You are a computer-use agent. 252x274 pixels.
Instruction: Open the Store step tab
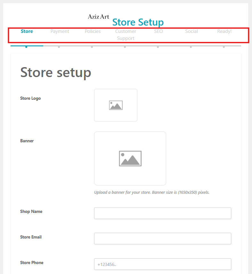pos(27,31)
